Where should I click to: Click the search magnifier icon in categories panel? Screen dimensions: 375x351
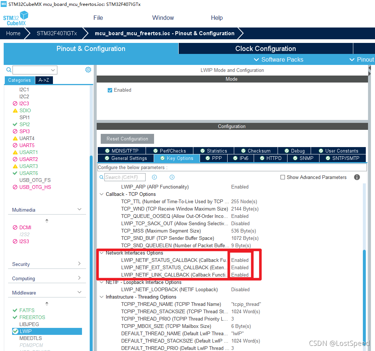click(x=9, y=70)
